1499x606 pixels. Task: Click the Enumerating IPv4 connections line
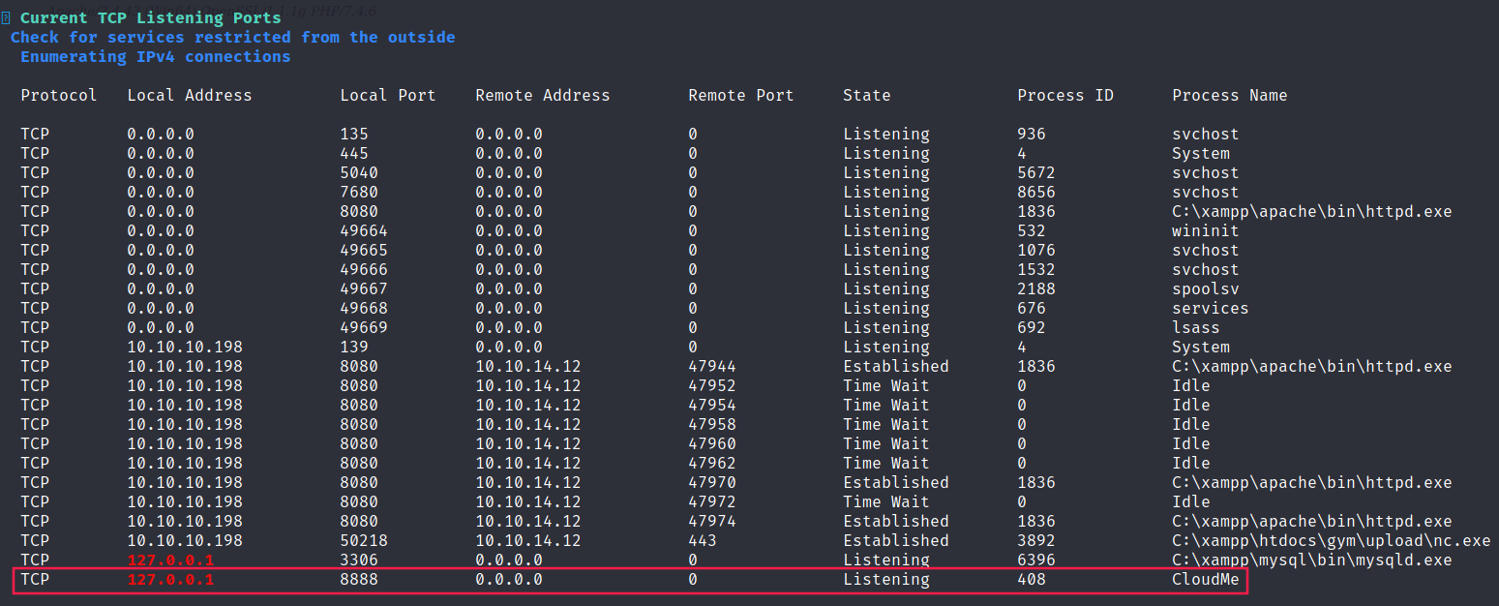point(155,57)
